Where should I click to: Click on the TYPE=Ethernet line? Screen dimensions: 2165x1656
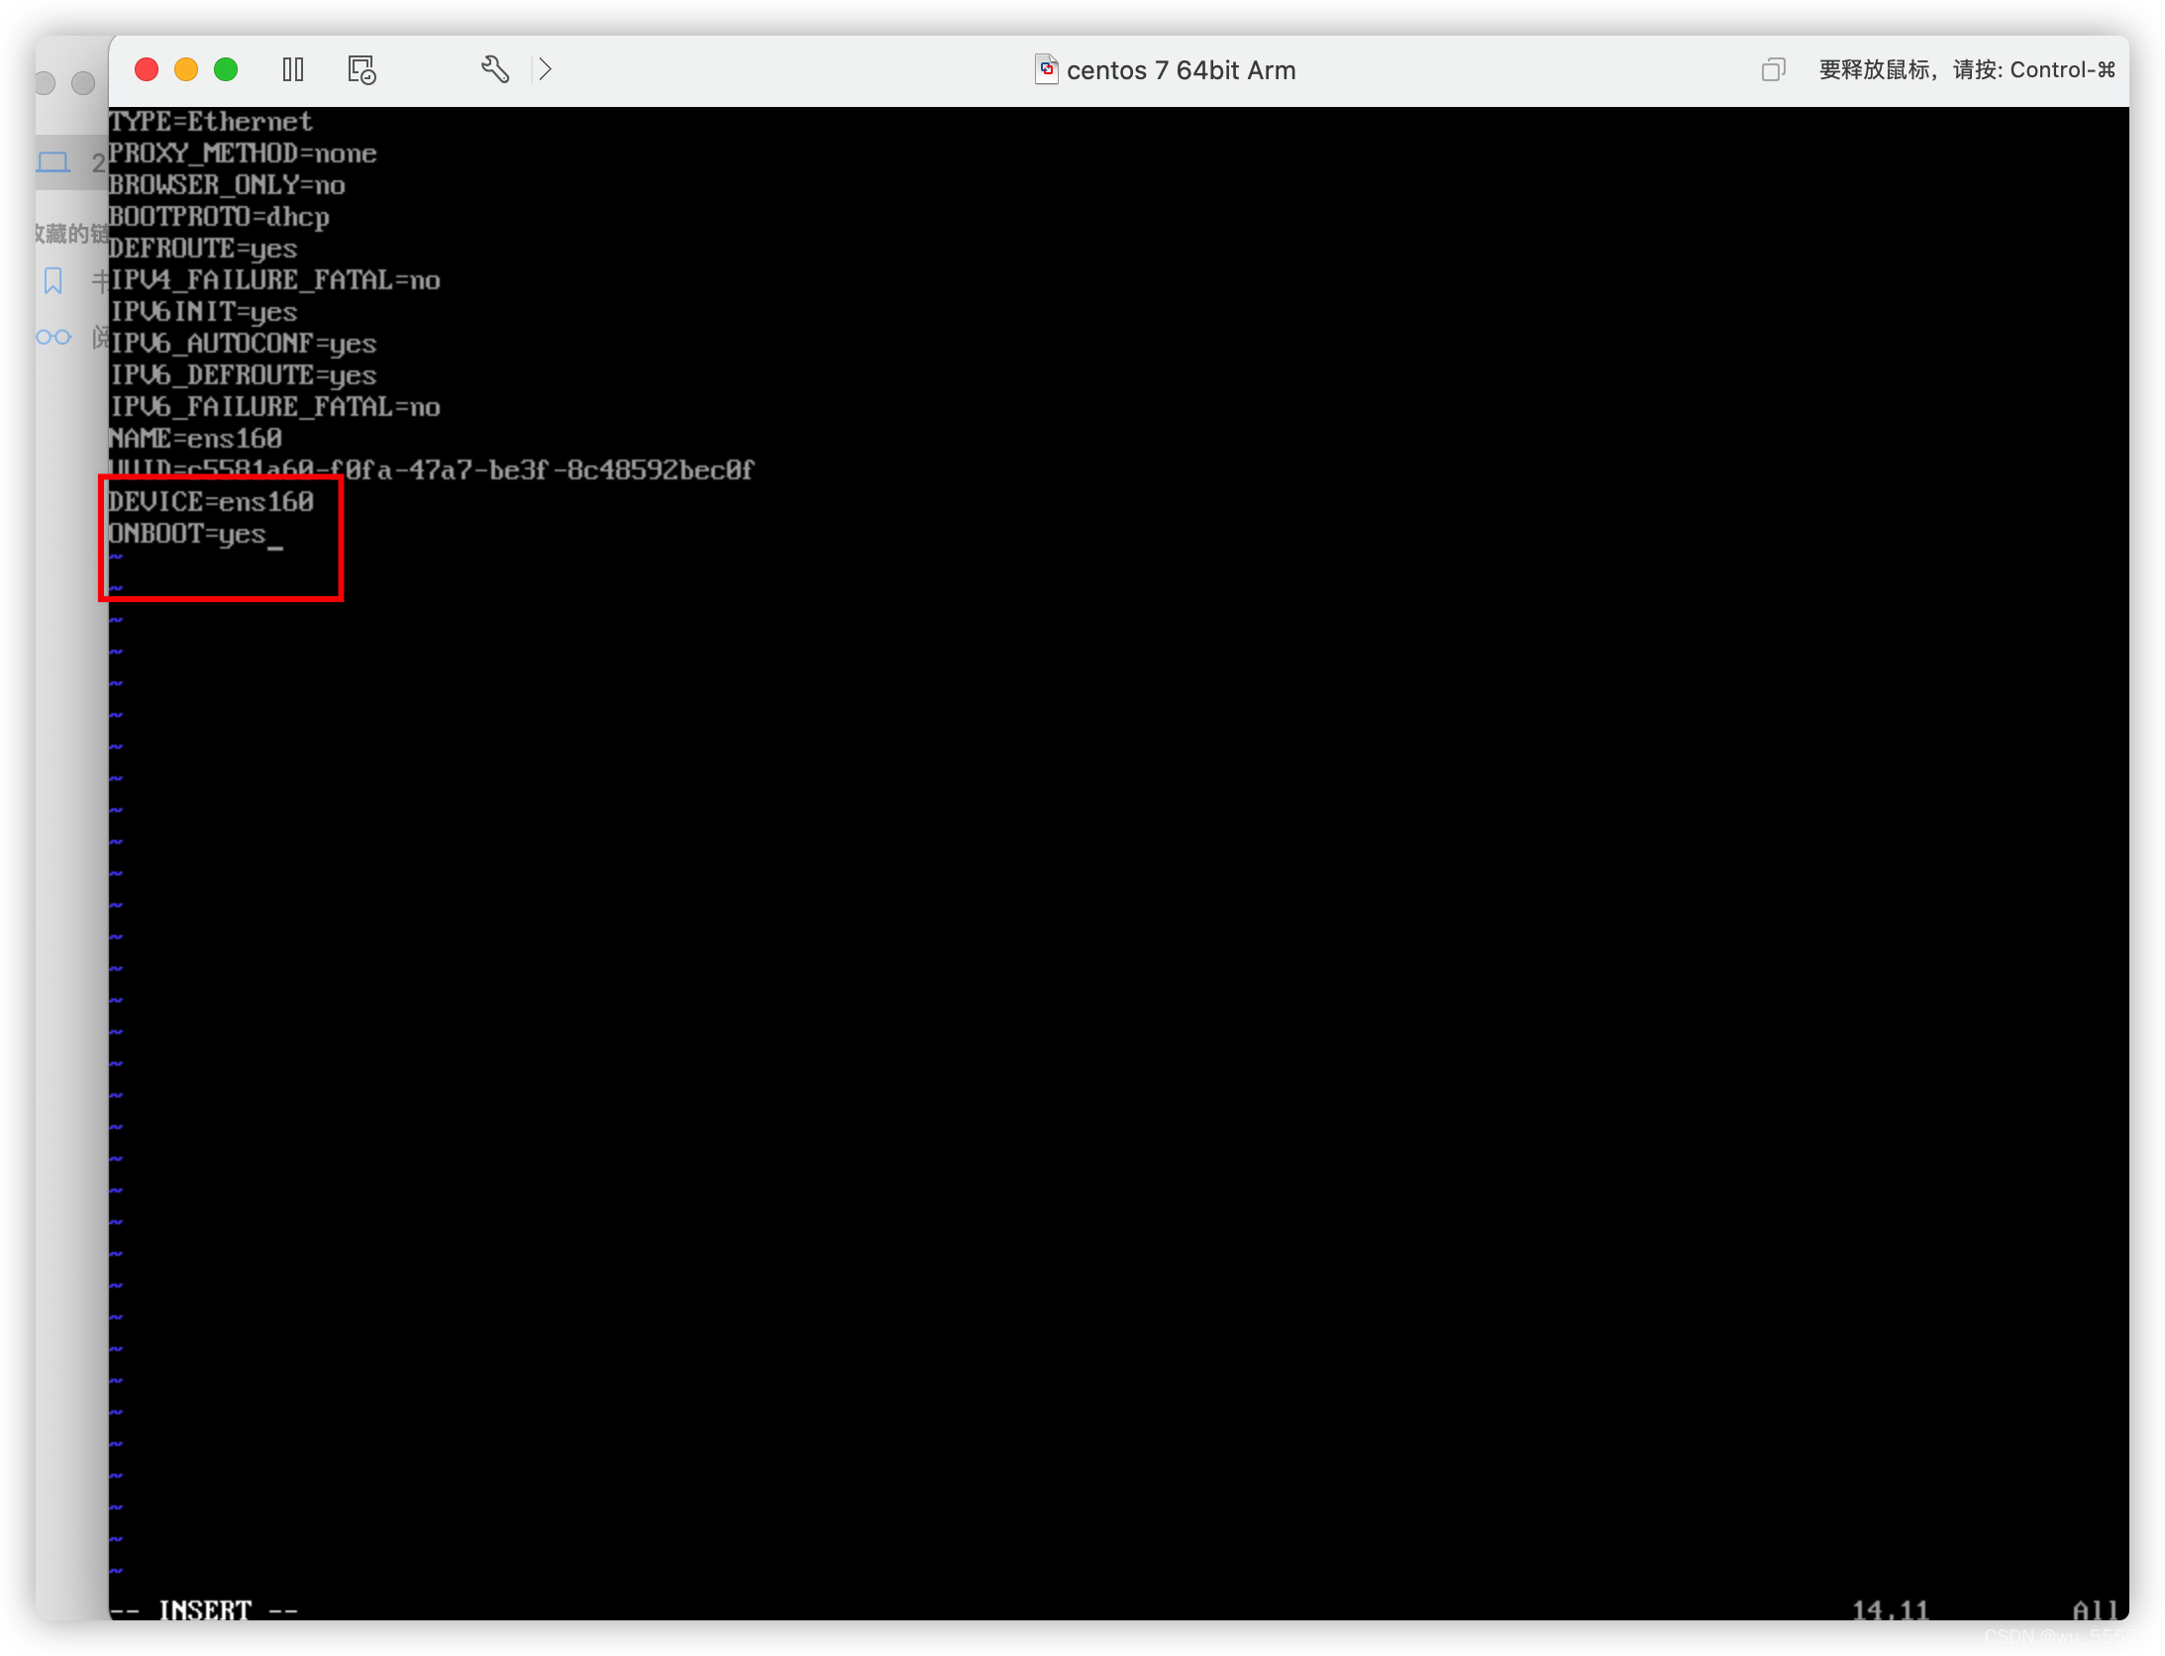tap(210, 122)
